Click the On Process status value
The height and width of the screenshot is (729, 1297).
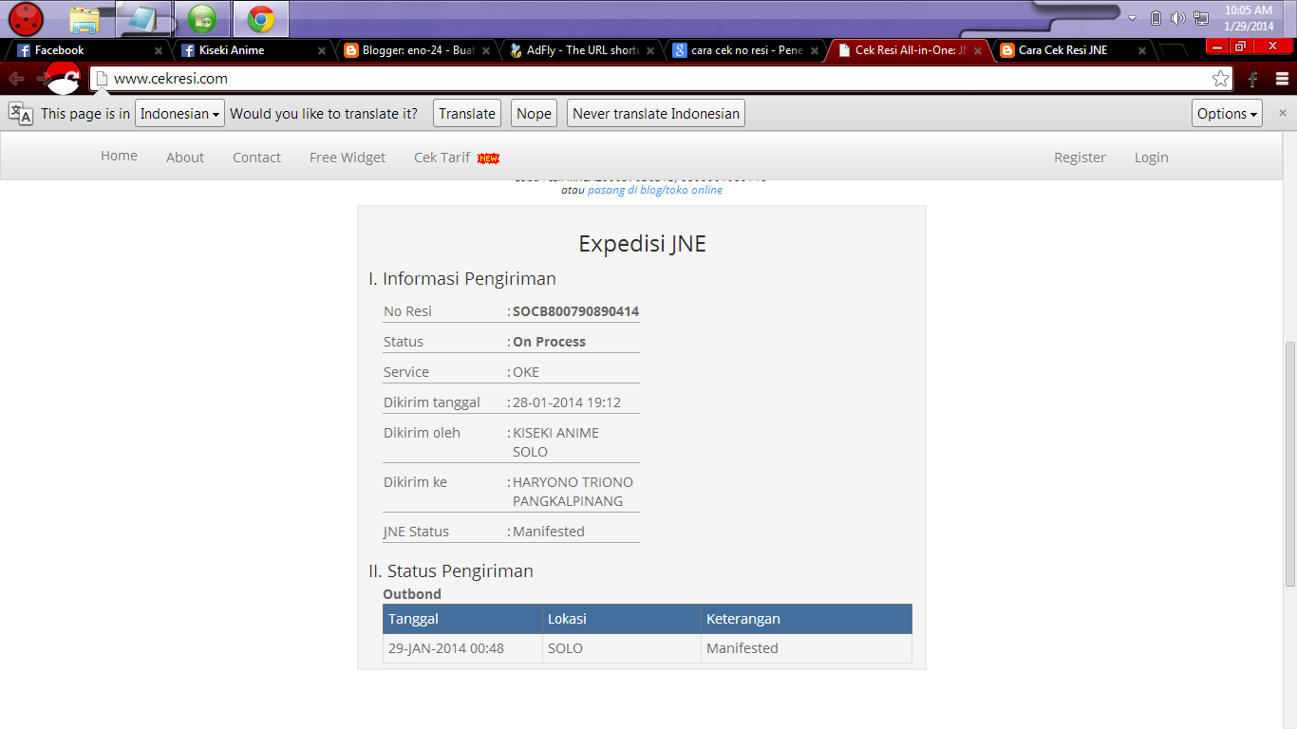pyautogui.click(x=549, y=342)
